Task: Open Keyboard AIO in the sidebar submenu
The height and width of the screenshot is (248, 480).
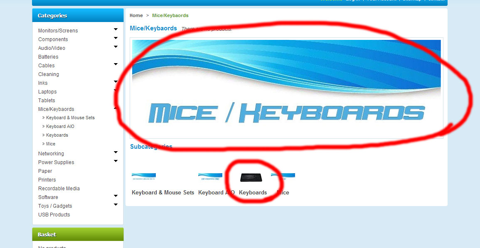Action: click(x=60, y=126)
